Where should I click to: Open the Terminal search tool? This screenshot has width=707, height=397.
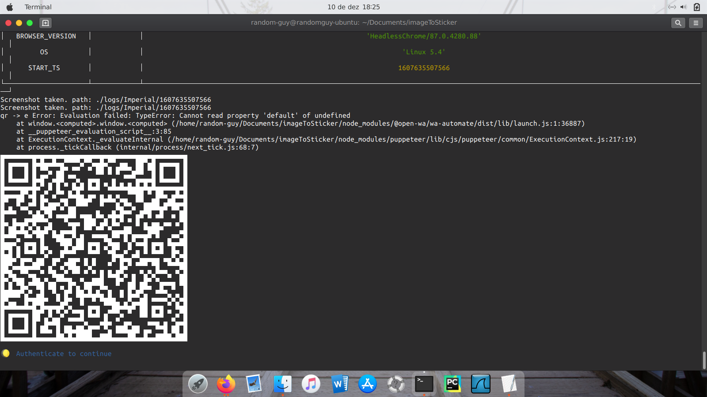point(678,22)
